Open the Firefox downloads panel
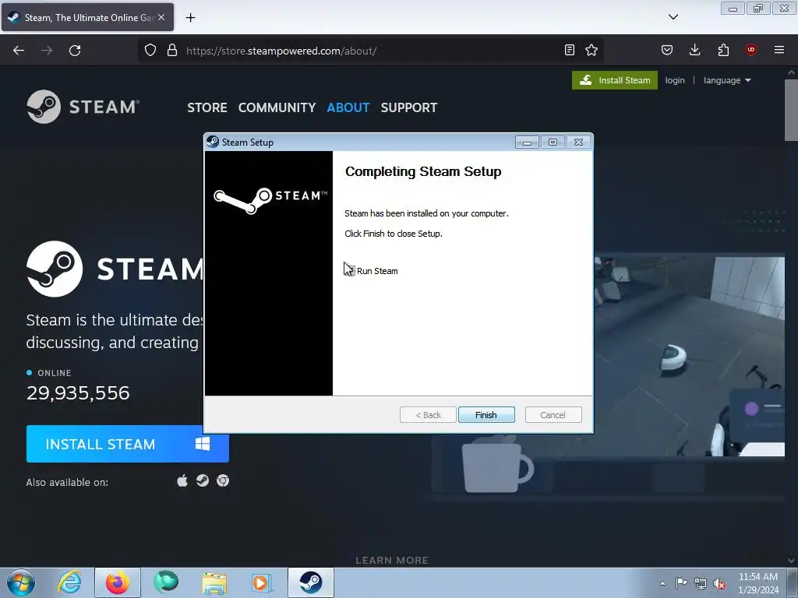The height and width of the screenshot is (598, 798). pos(694,50)
